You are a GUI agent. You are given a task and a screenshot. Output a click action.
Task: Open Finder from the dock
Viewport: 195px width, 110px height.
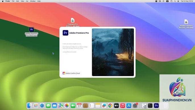coord(30,106)
